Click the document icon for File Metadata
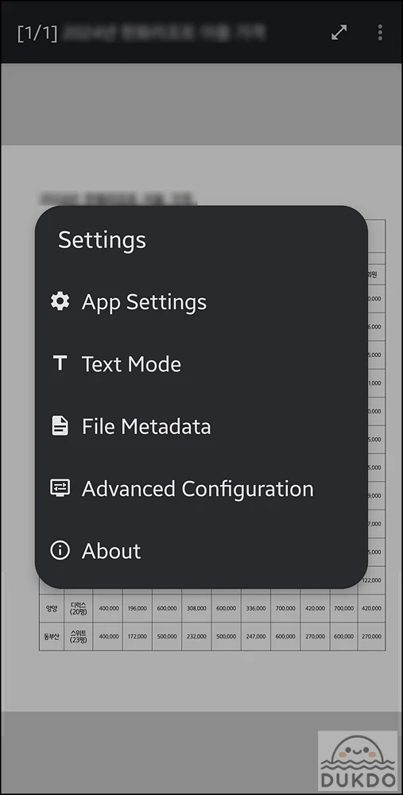 60,426
